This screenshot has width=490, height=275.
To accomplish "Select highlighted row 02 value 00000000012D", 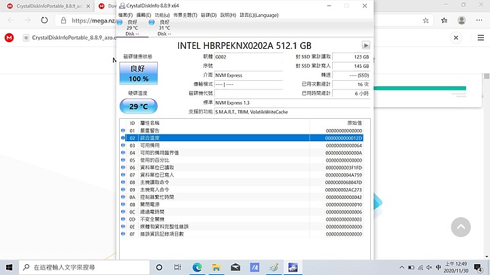I will (344, 138).
